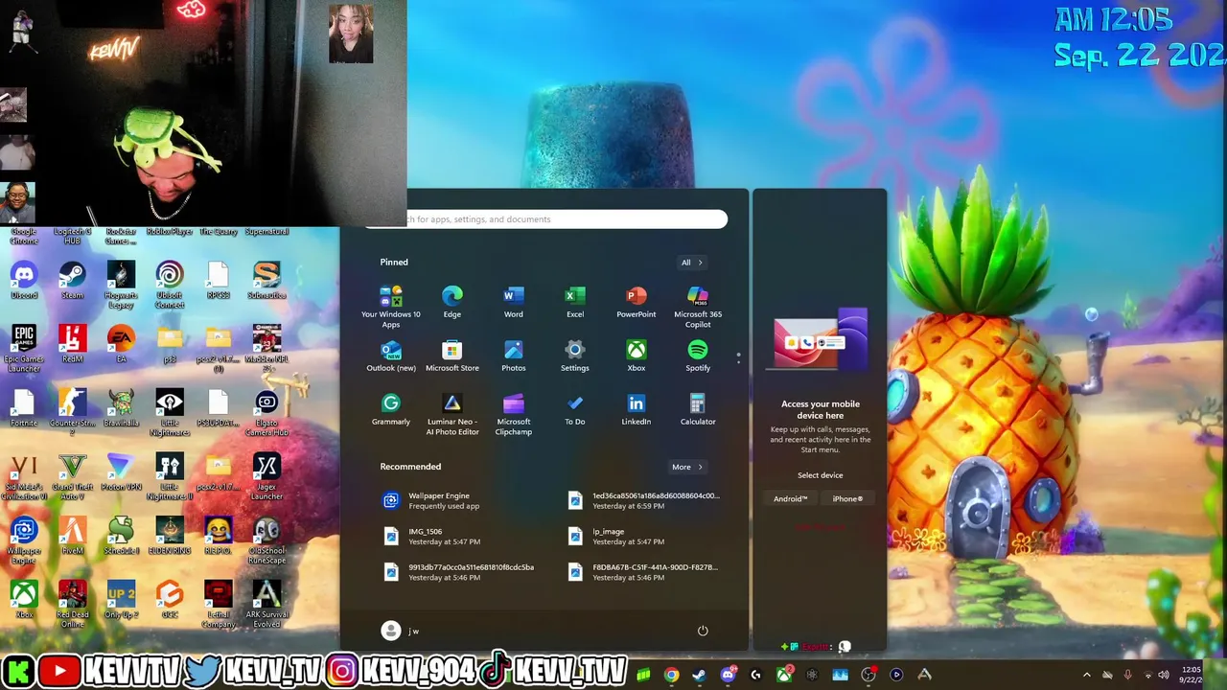
Task: Open the pinned Excel app
Action: click(574, 302)
